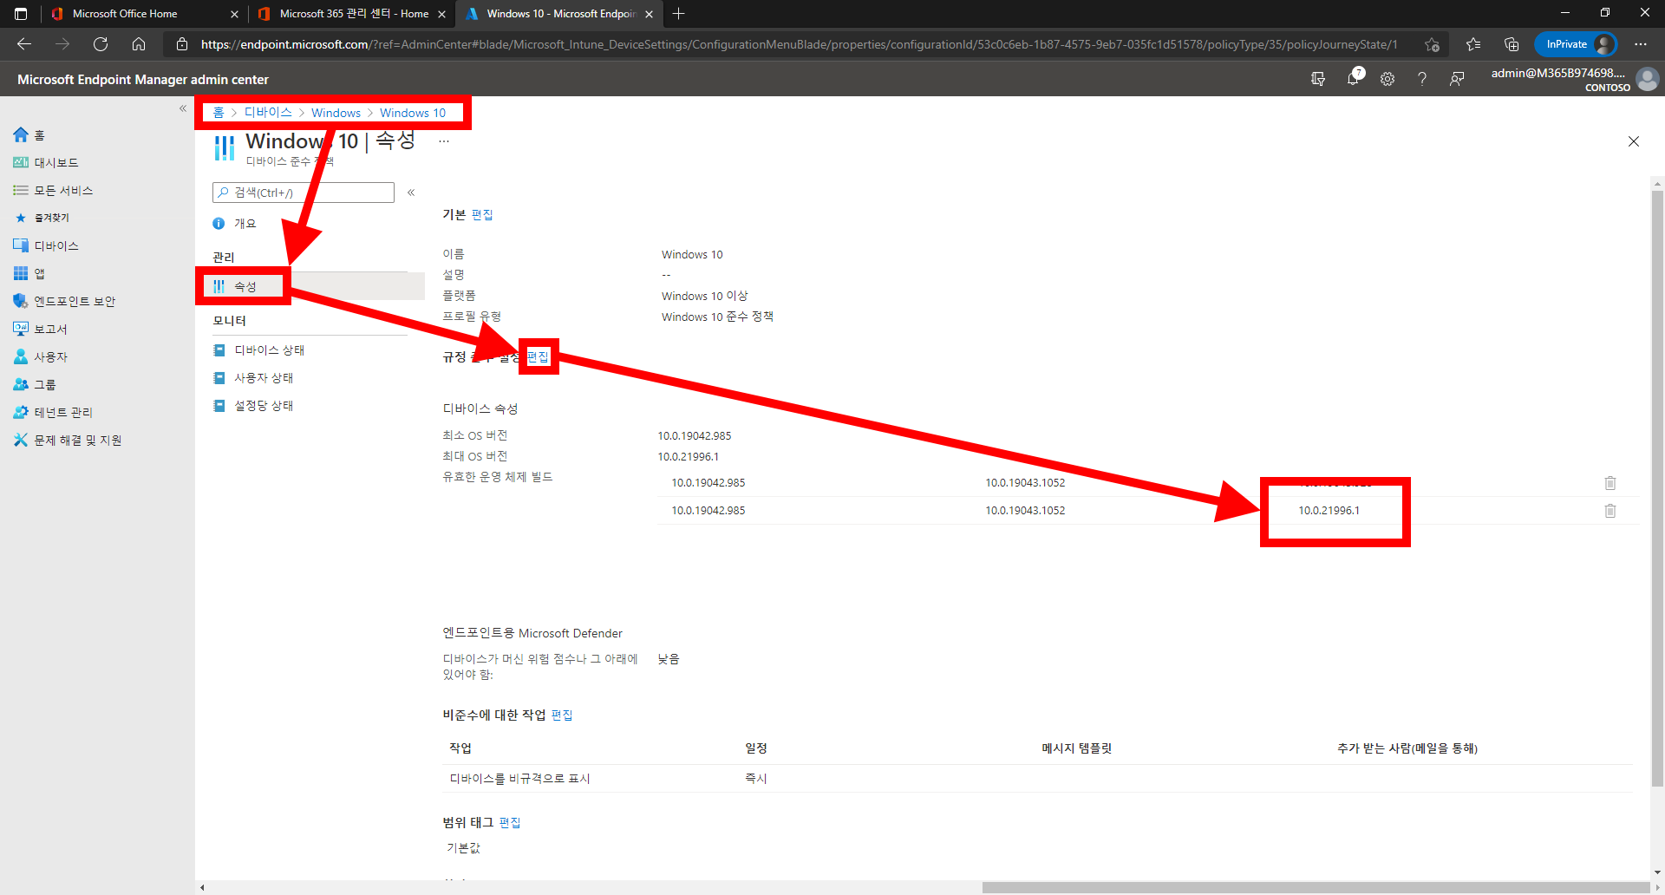Open 앱 apps in left navigation

pyautogui.click(x=29, y=273)
